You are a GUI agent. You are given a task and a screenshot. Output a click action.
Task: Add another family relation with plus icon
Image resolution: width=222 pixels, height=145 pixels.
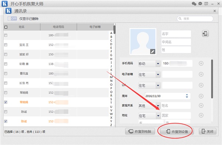tap(201, 105)
